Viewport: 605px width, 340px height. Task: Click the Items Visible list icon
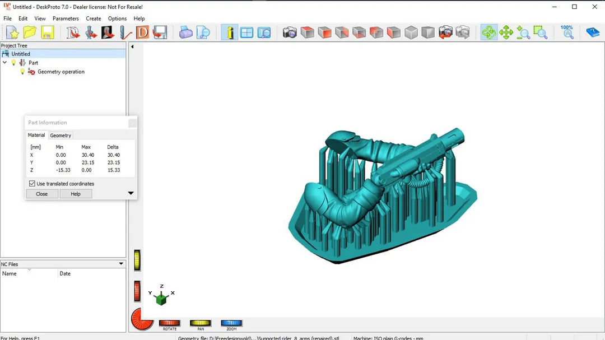pos(264,32)
